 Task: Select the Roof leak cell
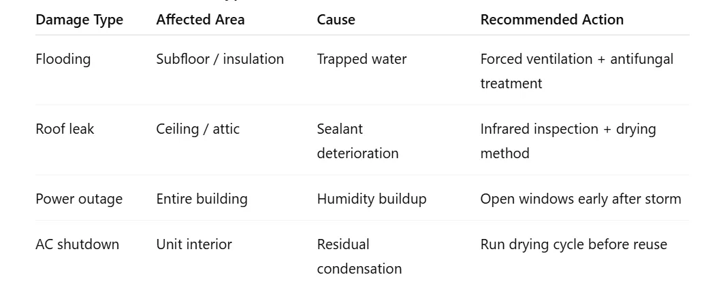point(65,129)
